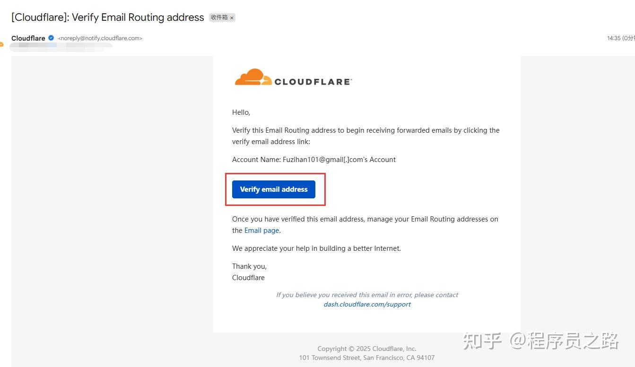
Task: Click the Copyright 2025 Cloudflare footer text
Action: 367,349
